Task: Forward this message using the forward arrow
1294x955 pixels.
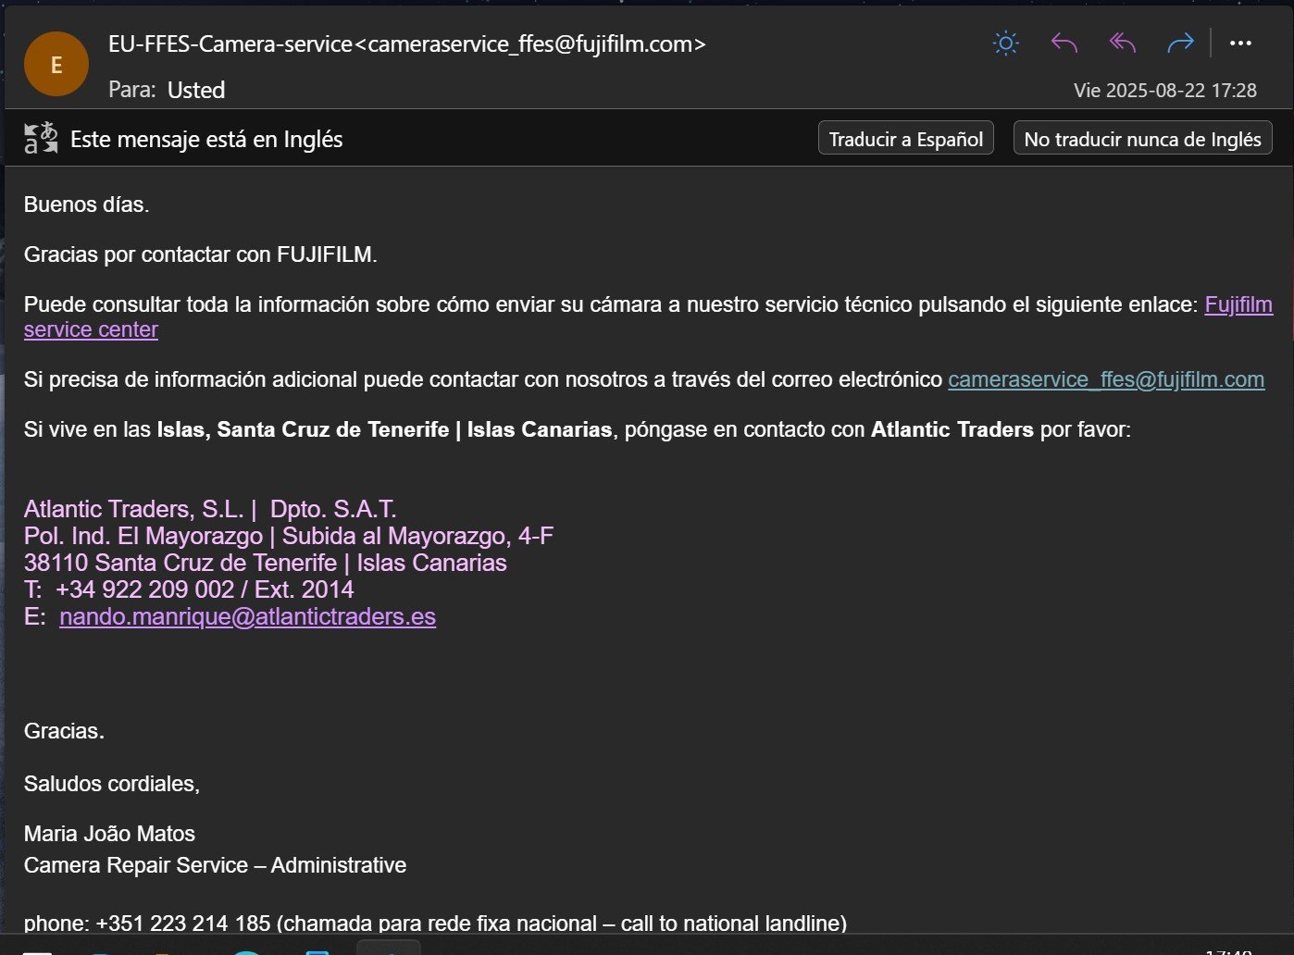Action: pyautogui.click(x=1180, y=43)
